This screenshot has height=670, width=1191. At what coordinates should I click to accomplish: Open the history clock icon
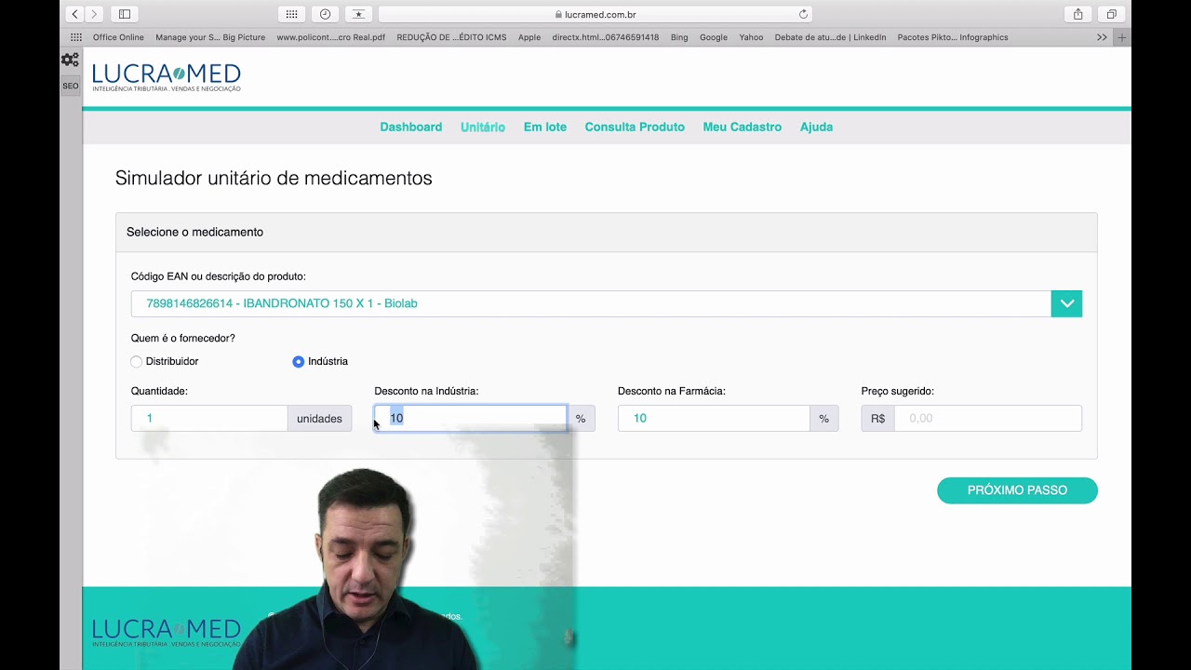(x=325, y=14)
